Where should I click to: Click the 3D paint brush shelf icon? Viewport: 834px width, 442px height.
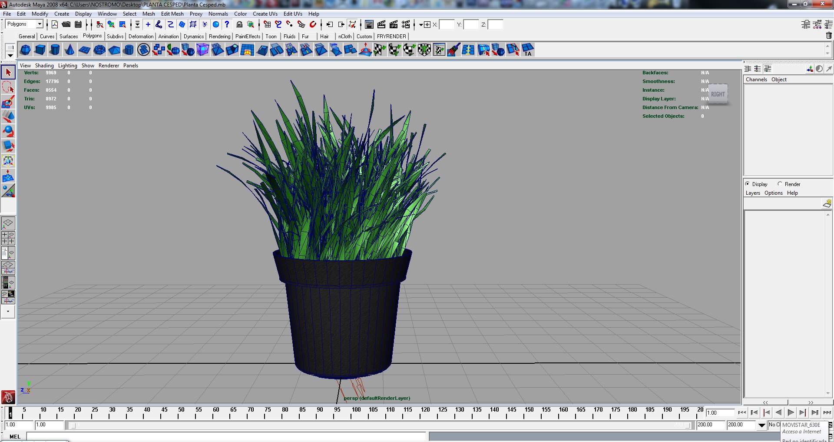[454, 50]
